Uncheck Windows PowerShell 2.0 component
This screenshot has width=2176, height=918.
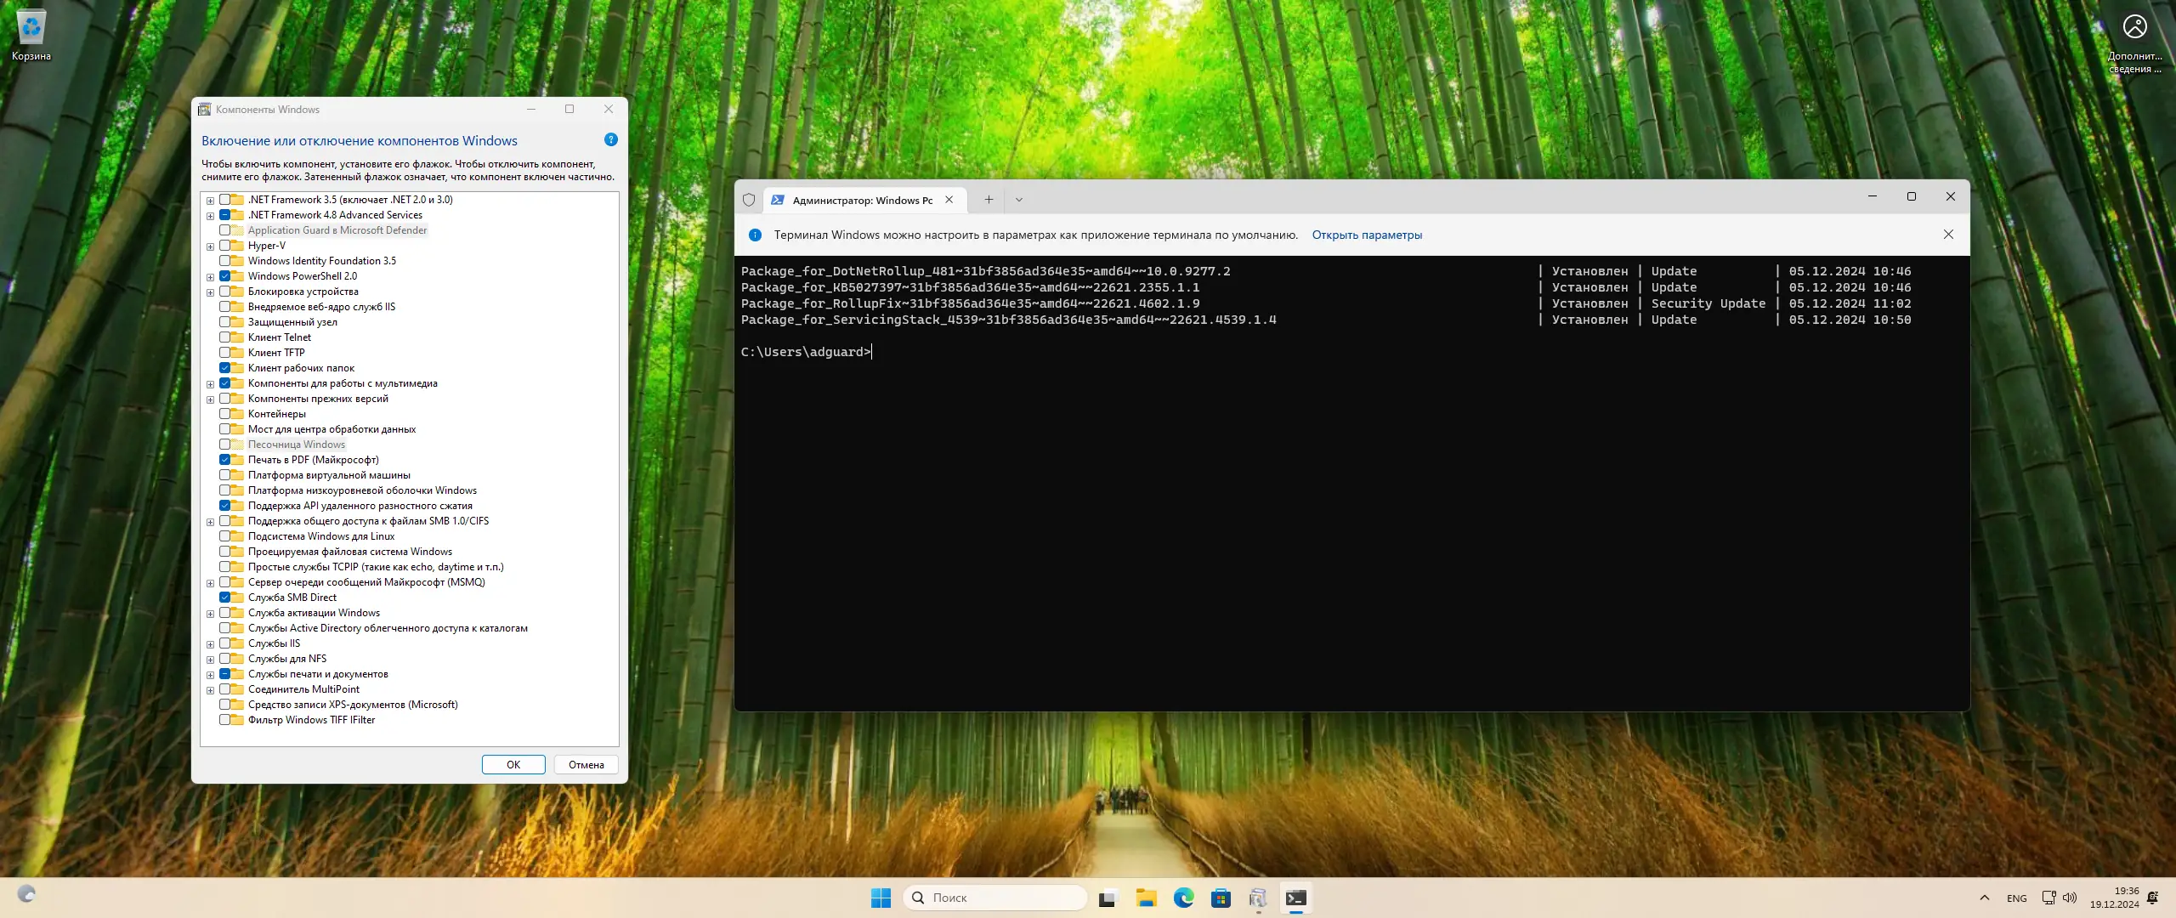tap(225, 276)
